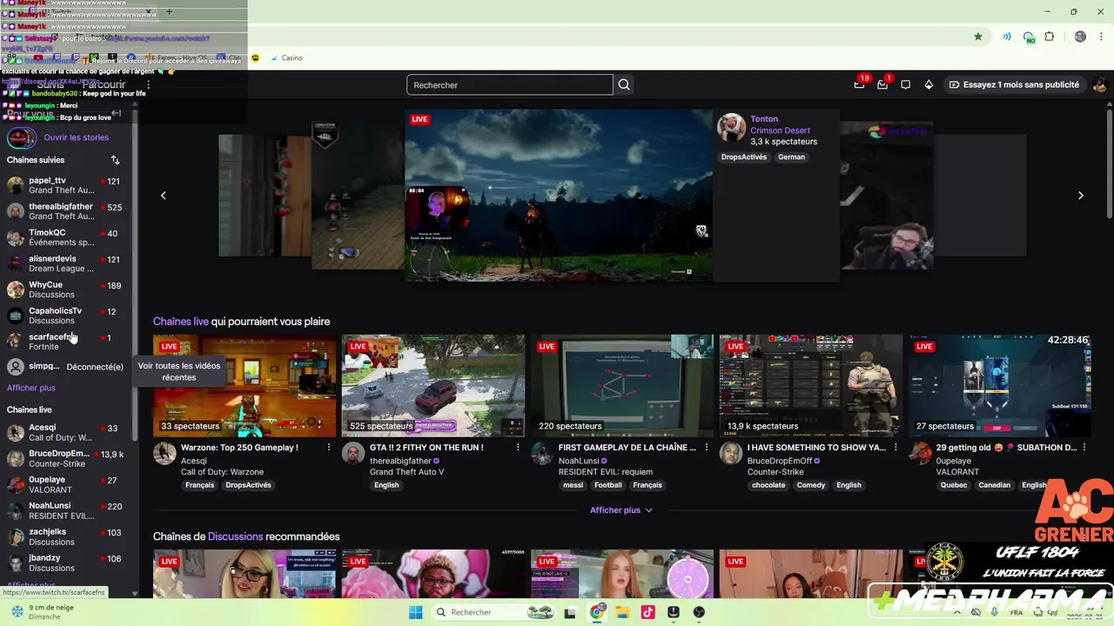This screenshot has width=1114, height=626.
Task: Open papel_ttv in followed channels
Action: click(66, 185)
